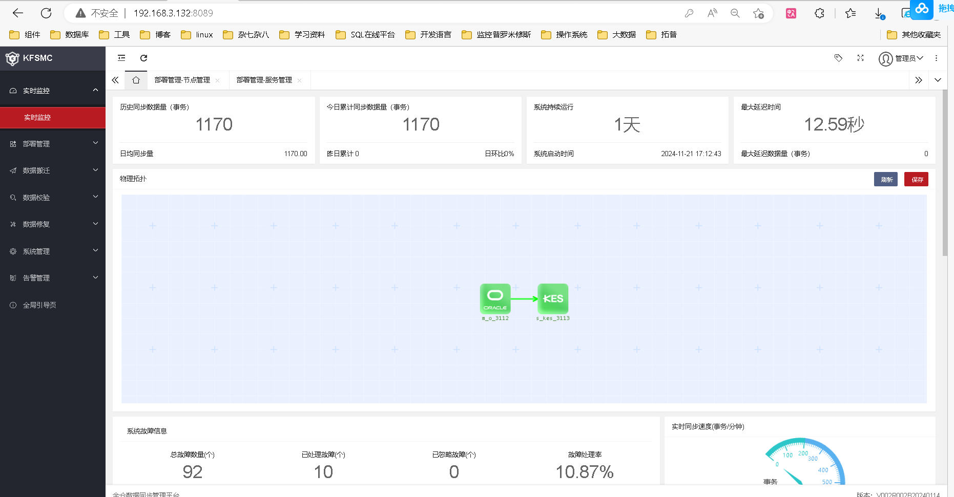Image resolution: width=954 pixels, height=497 pixels.
Task: Switch to 部署管理-节点管理 tab
Action: click(x=182, y=80)
